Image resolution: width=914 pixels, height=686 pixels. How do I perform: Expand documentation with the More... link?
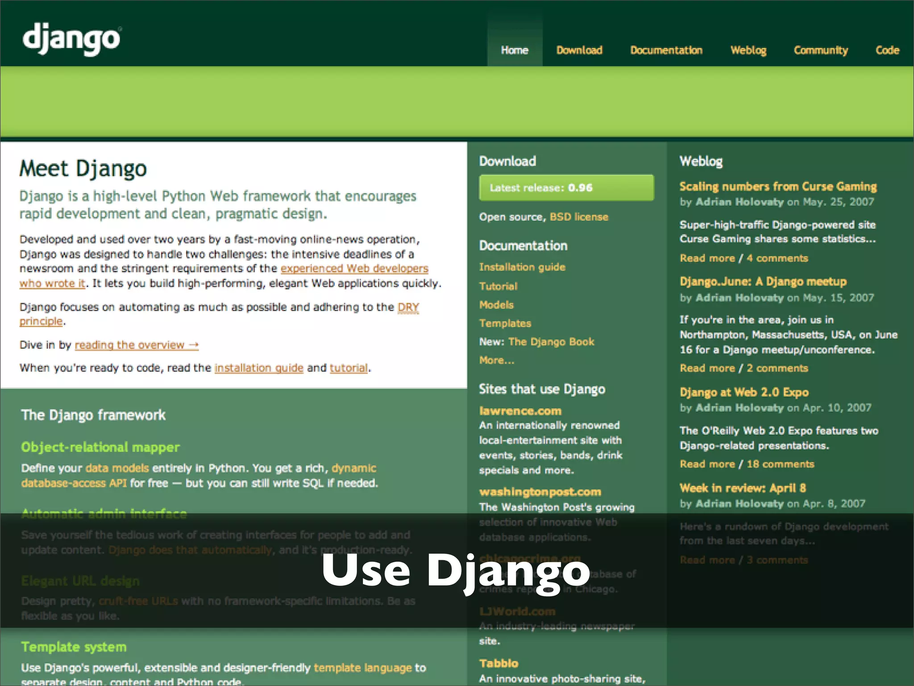click(496, 360)
